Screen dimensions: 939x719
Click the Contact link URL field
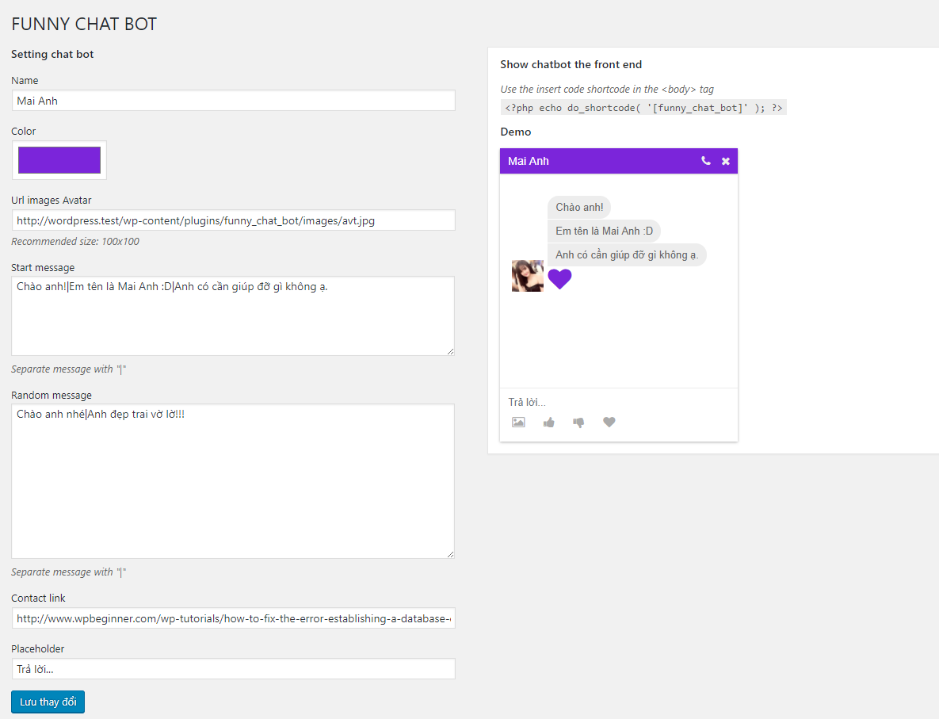click(x=233, y=618)
